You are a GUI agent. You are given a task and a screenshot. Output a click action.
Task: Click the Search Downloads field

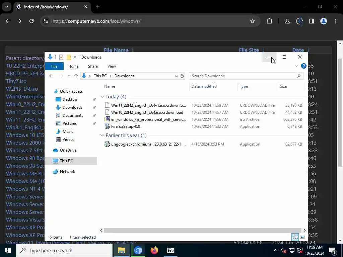pyautogui.click(x=246, y=76)
